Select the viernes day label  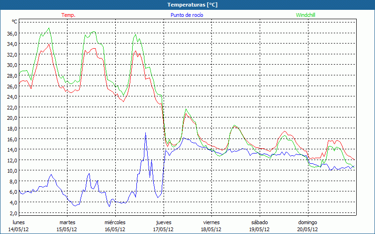pyautogui.click(x=211, y=222)
